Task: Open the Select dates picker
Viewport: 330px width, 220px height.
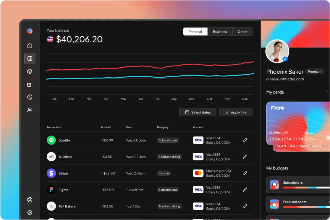Action: tap(198, 112)
